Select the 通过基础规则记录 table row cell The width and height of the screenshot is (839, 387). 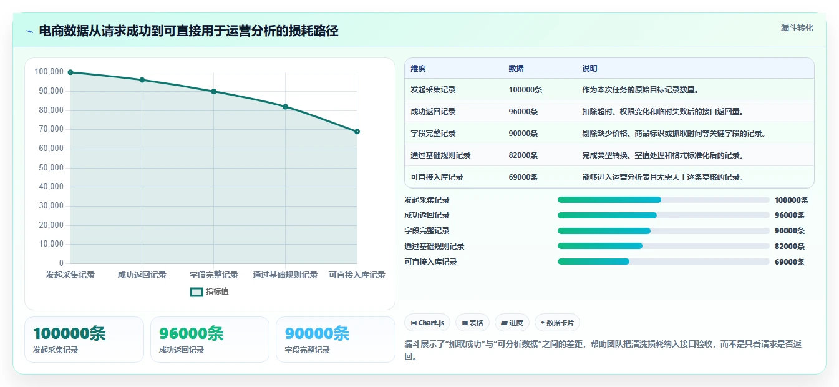440,155
